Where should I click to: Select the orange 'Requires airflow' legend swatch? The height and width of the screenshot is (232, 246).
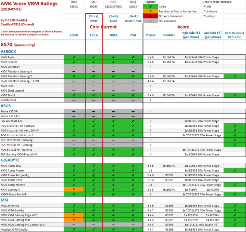(150, 11)
